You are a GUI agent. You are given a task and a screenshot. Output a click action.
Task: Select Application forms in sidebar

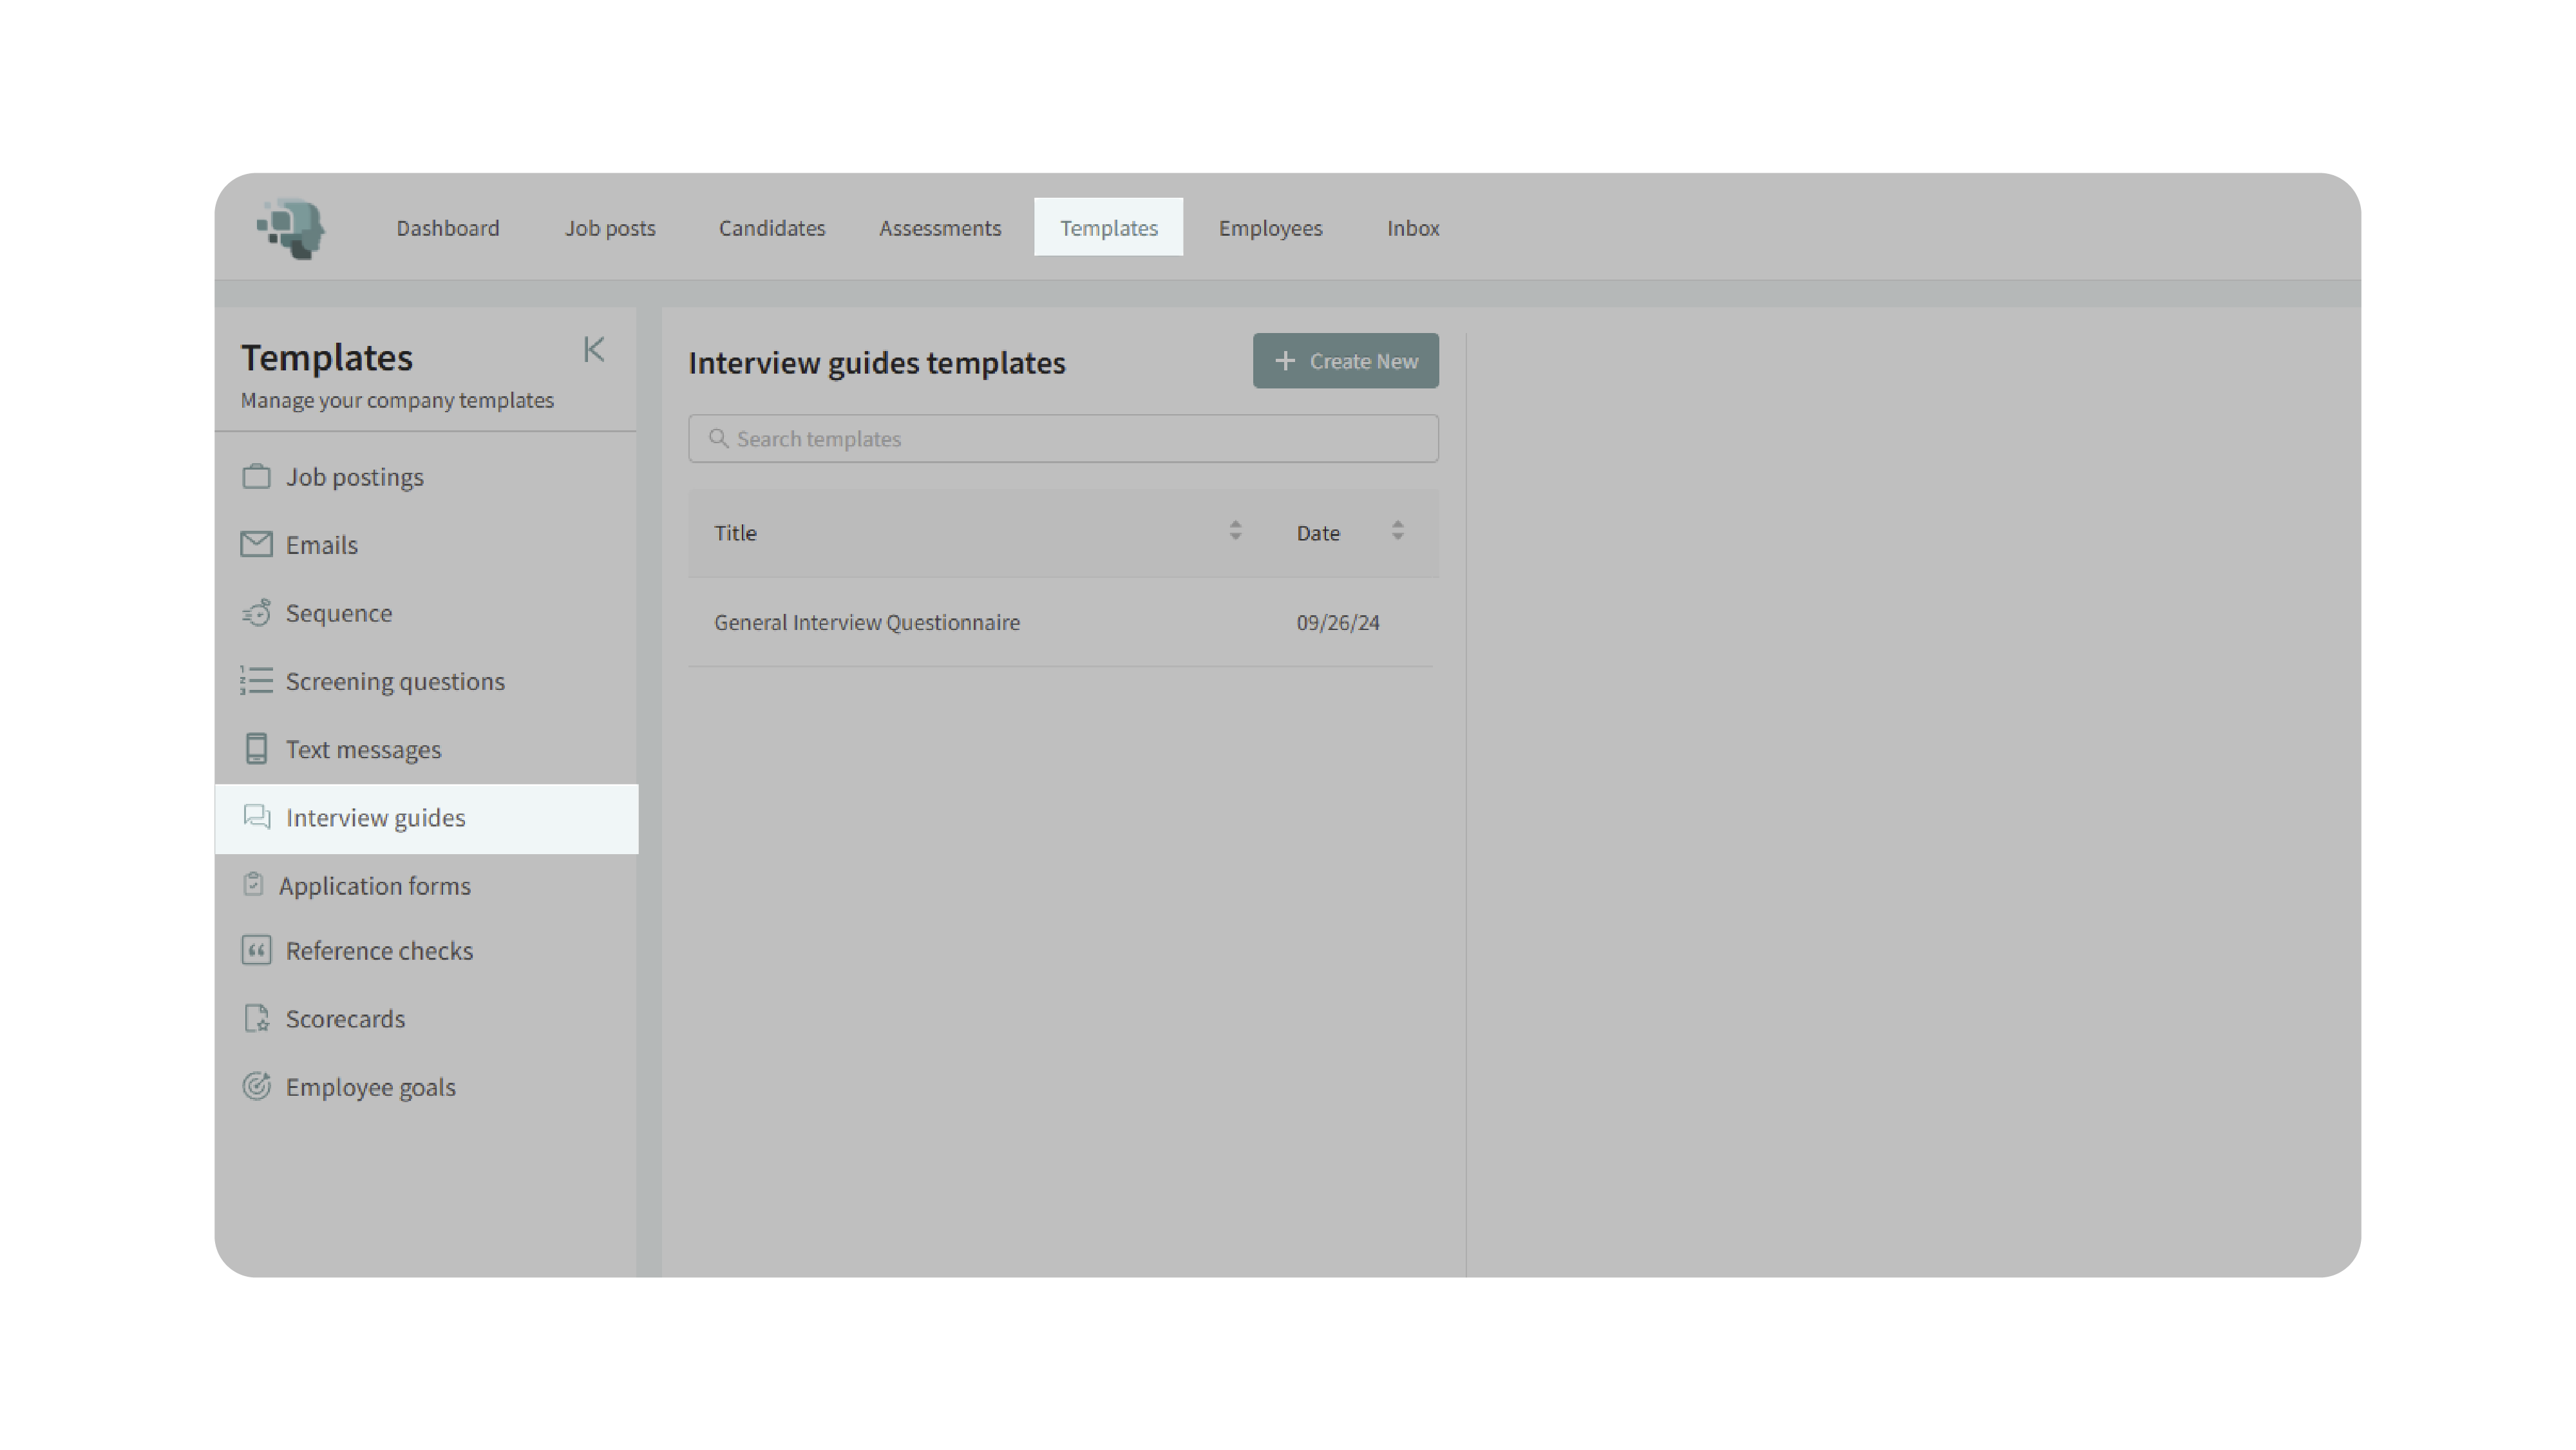[x=374, y=886]
